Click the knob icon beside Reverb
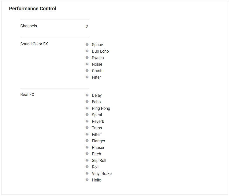229x196 pixels. [87, 121]
